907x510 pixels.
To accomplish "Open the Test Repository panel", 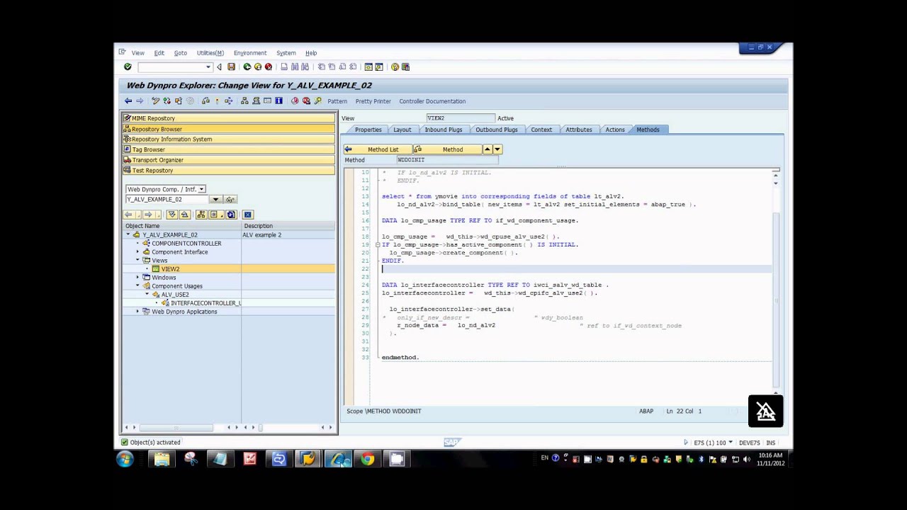I will click(x=228, y=171).
